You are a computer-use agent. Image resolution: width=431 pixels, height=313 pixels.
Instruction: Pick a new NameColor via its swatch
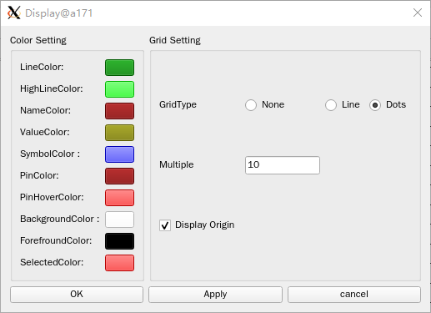(119, 111)
